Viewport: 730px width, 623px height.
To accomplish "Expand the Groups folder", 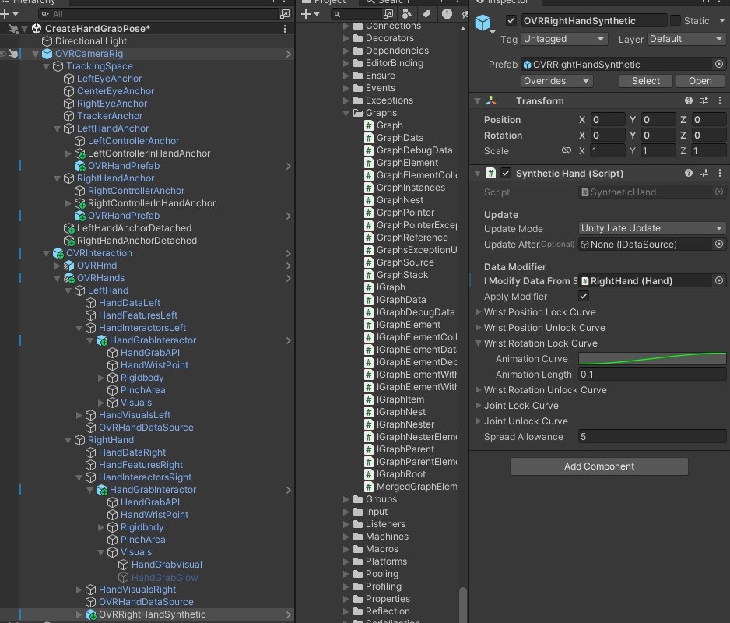I will [346, 499].
